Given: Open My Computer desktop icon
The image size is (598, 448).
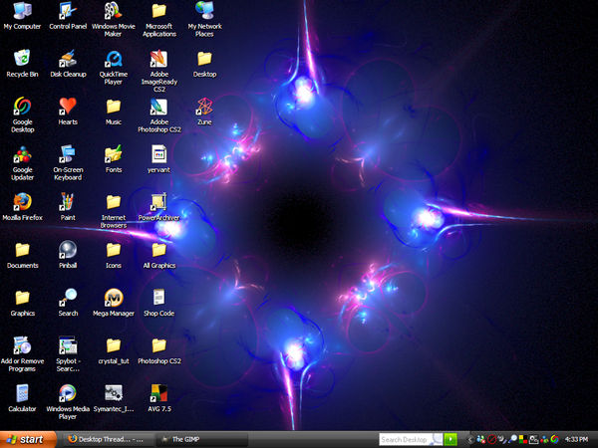Looking at the screenshot, I should click(22, 15).
